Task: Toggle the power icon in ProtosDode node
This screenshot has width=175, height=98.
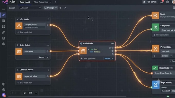Action: 154,56
